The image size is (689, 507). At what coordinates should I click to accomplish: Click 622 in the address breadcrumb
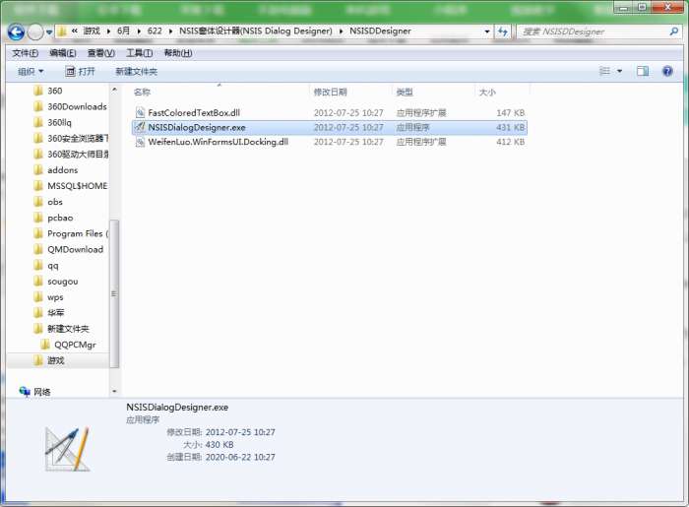click(155, 32)
